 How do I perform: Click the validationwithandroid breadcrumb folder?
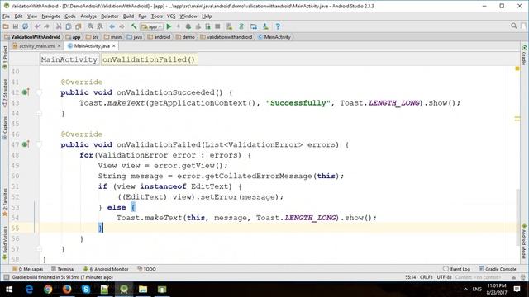click(x=226, y=37)
